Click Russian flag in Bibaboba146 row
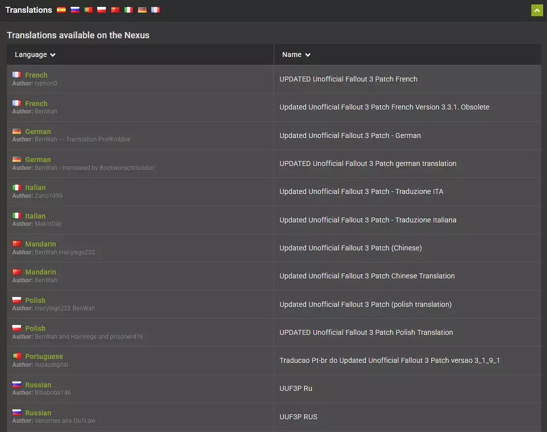Screen dimensions: 547x432 pyautogui.click(x=17, y=384)
